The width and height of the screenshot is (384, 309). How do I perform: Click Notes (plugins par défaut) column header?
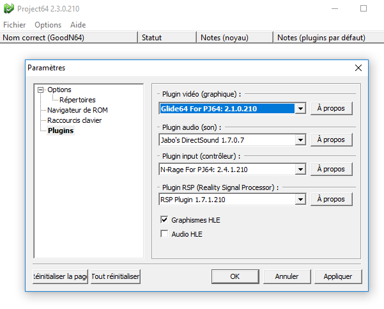pyautogui.click(x=328, y=38)
